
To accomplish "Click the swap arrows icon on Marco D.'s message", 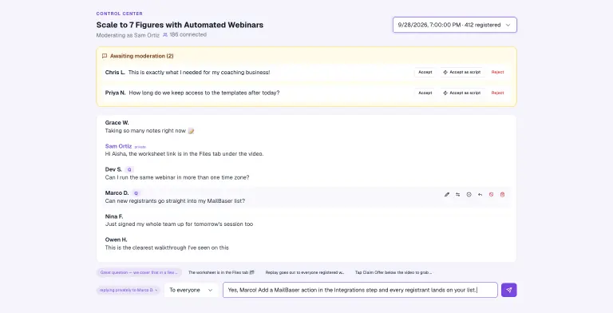I will coord(458,195).
